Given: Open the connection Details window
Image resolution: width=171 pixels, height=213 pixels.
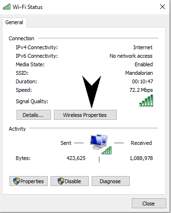Looking at the screenshot, I should tap(34, 115).
